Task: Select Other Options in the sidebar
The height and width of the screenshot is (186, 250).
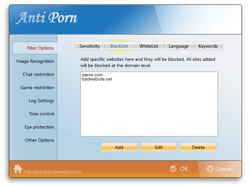Action: coord(39,140)
